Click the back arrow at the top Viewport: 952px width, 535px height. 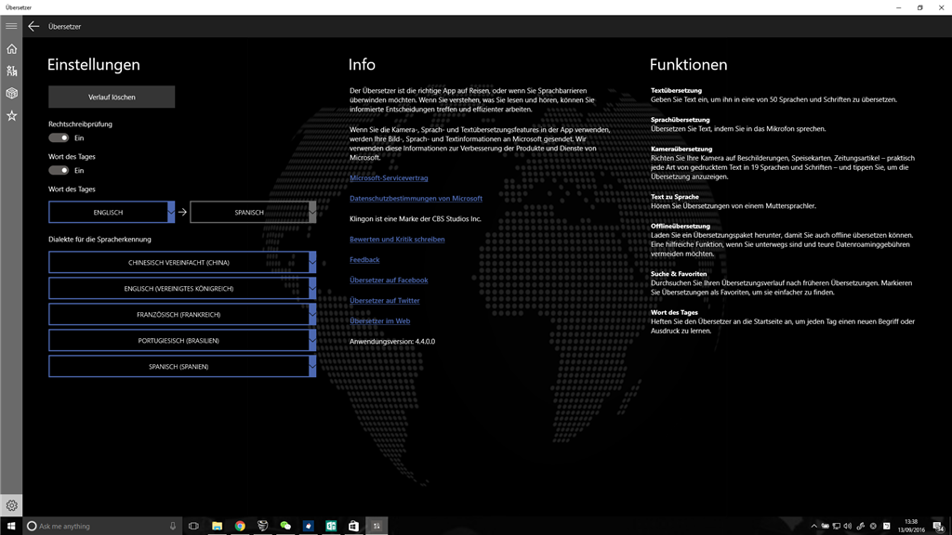pos(33,26)
